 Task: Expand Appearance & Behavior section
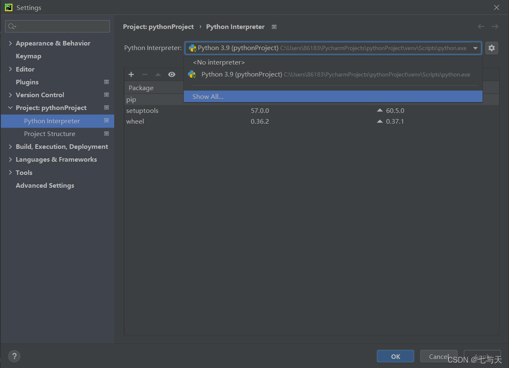(x=10, y=43)
